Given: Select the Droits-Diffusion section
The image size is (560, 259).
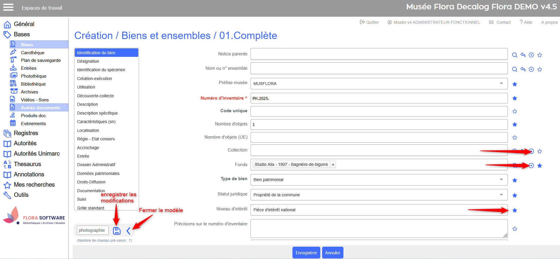Looking at the screenshot, I should 106,182.
